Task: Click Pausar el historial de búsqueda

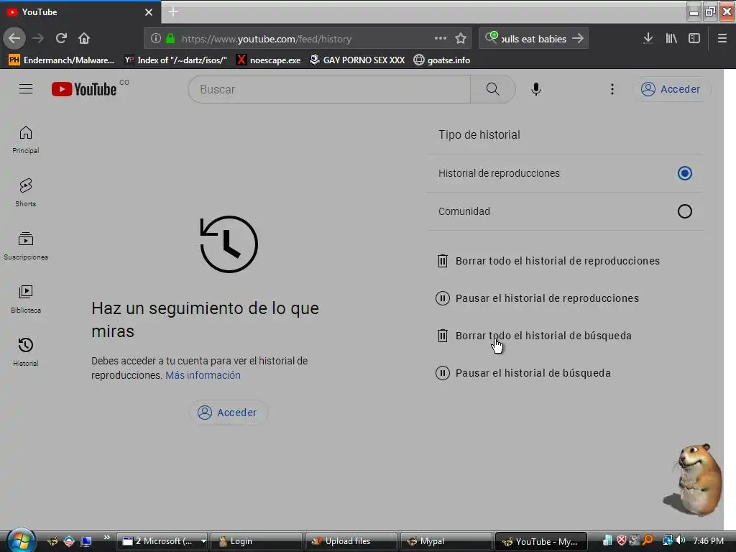Action: (523, 373)
